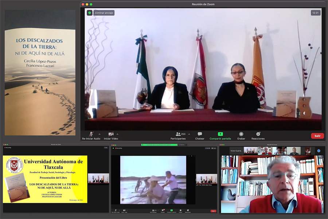Image resolution: width=328 pixels, height=219 pixels.
Task: Open the Reacciones emoji icon
Action: point(258,134)
